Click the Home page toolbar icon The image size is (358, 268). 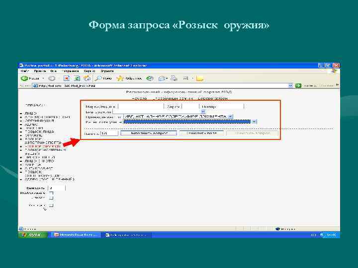pyautogui.click(x=87, y=78)
